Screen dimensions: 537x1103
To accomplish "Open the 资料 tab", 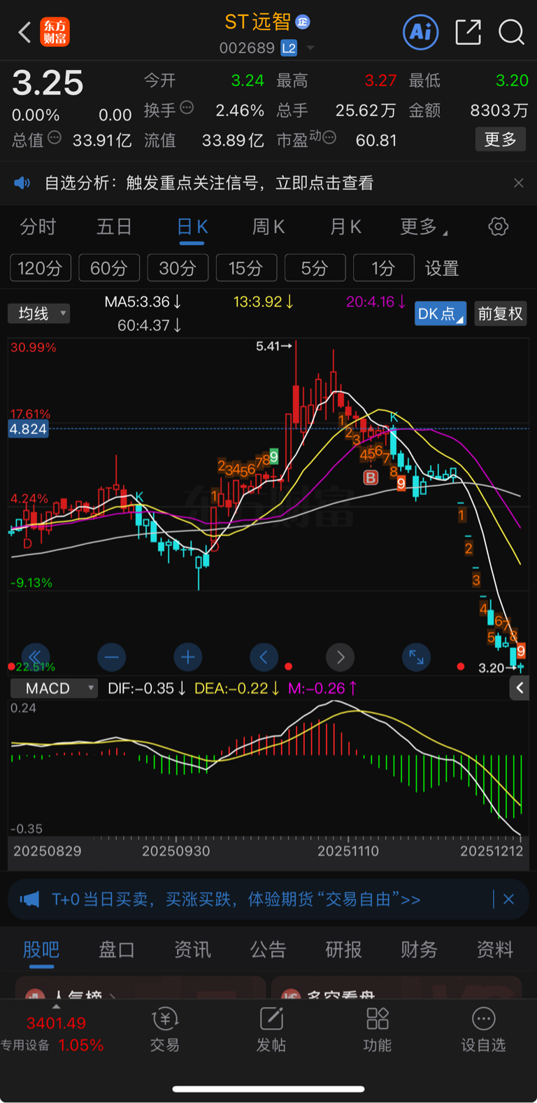I will tap(495, 950).
